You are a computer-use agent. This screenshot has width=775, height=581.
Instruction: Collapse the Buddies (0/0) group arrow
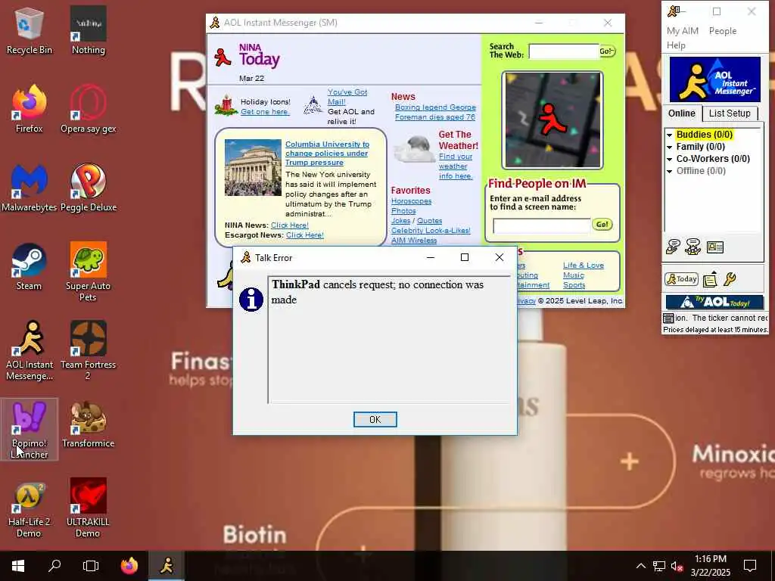point(669,135)
